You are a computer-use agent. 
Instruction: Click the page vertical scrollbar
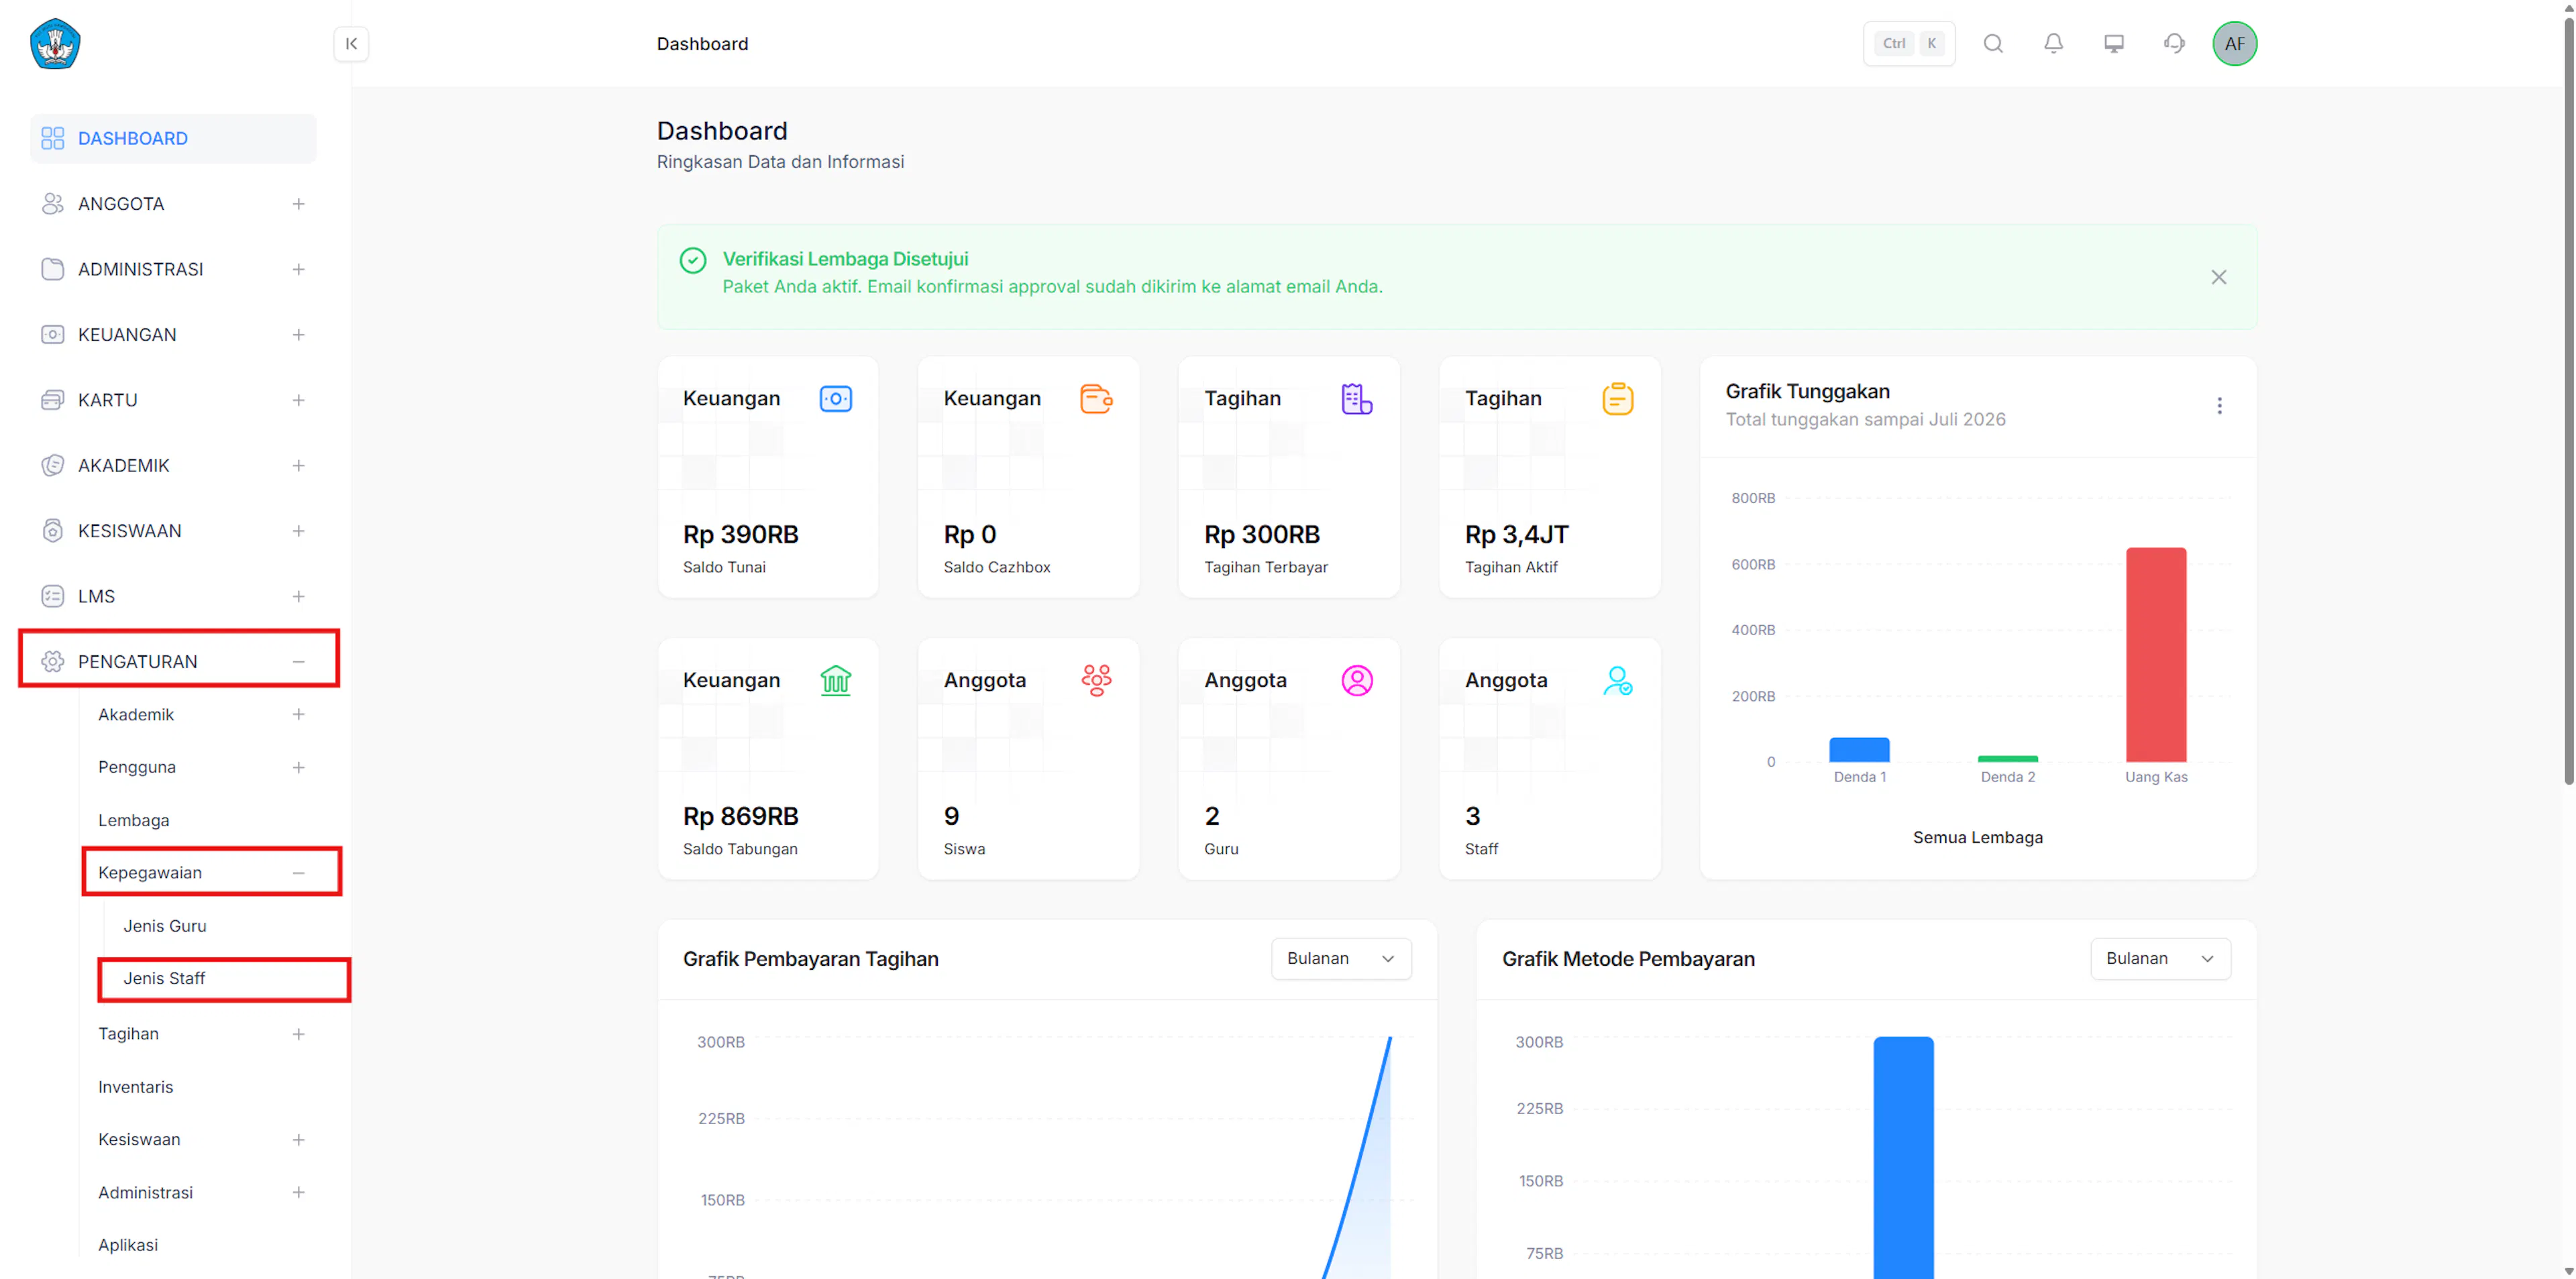click(2568, 400)
